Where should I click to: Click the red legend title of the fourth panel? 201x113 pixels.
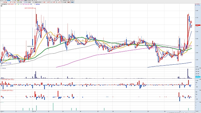(x=7, y=90)
